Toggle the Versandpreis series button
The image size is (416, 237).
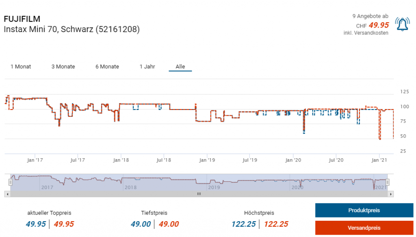(364, 228)
